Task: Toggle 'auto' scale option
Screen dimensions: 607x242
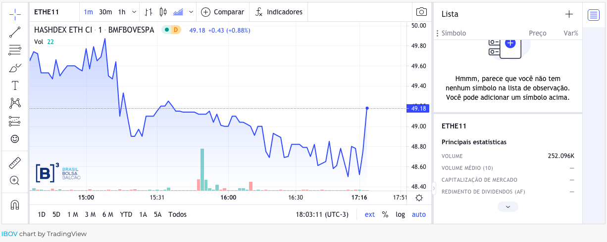Action: point(419,214)
